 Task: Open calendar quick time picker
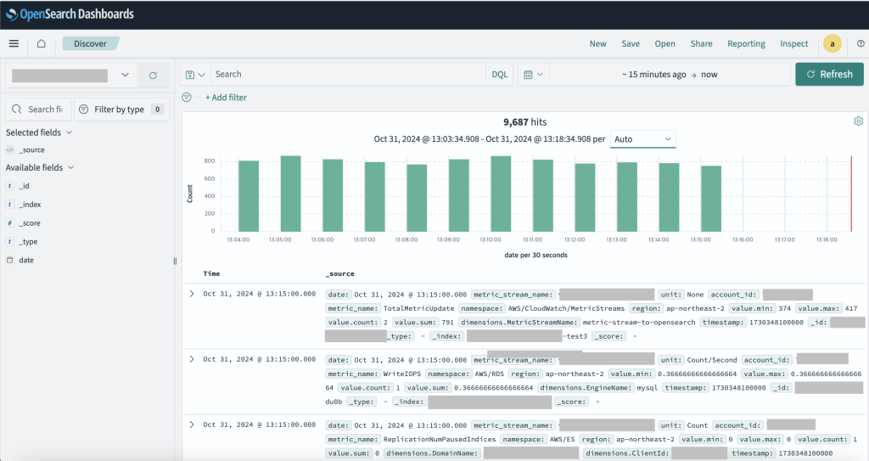[533, 75]
